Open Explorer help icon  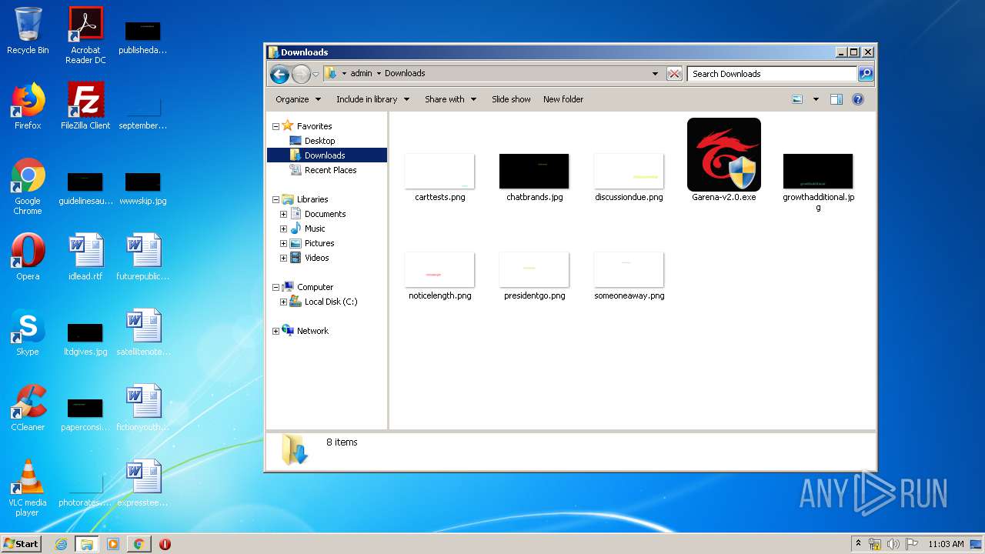coord(858,99)
